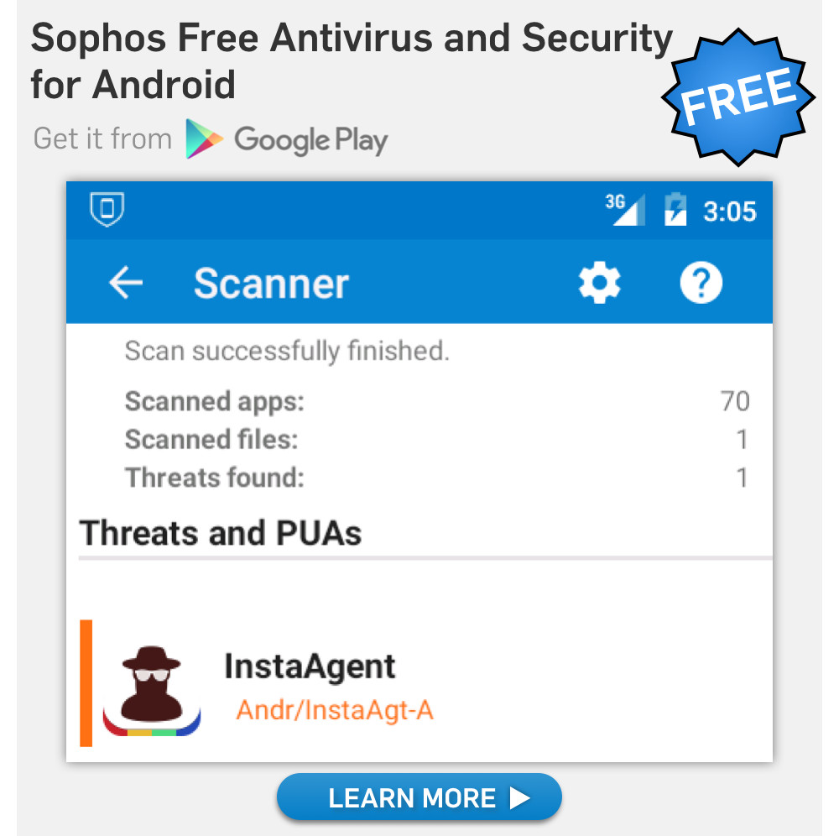Tap the back arrow in Scanner header
The image size is (839, 836).
(x=126, y=283)
